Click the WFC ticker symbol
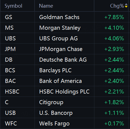Screen dimensions: 130x129 pyautogui.click(x=11, y=124)
